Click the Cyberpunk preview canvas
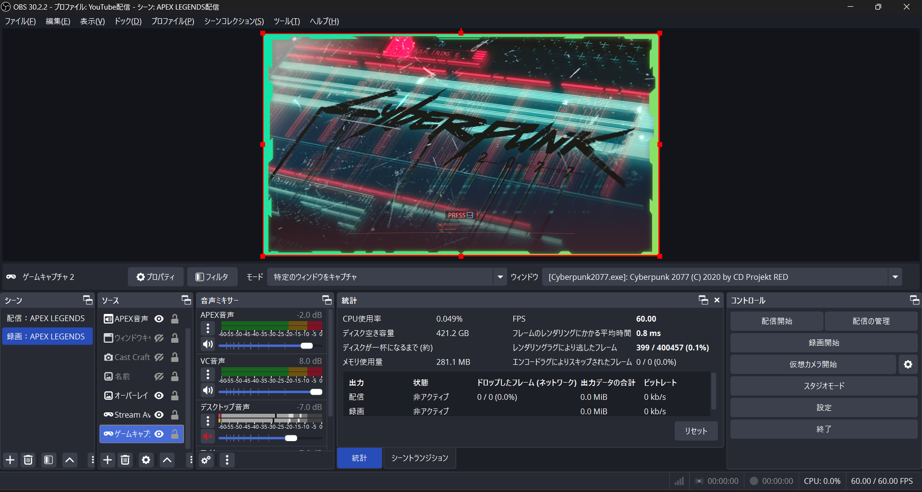The height and width of the screenshot is (492, 922). (461, 144)
